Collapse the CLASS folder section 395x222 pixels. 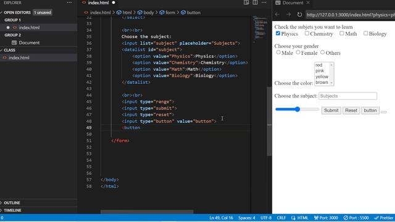click(x=9, y=50)
